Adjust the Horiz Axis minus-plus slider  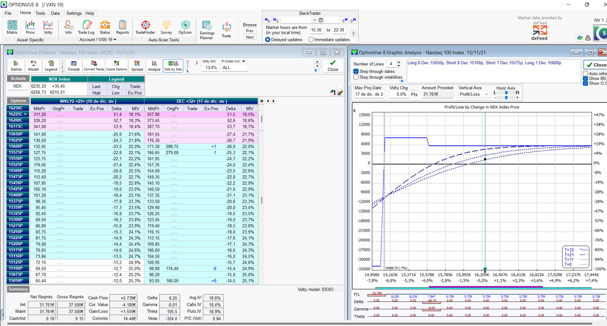[506, 97]
